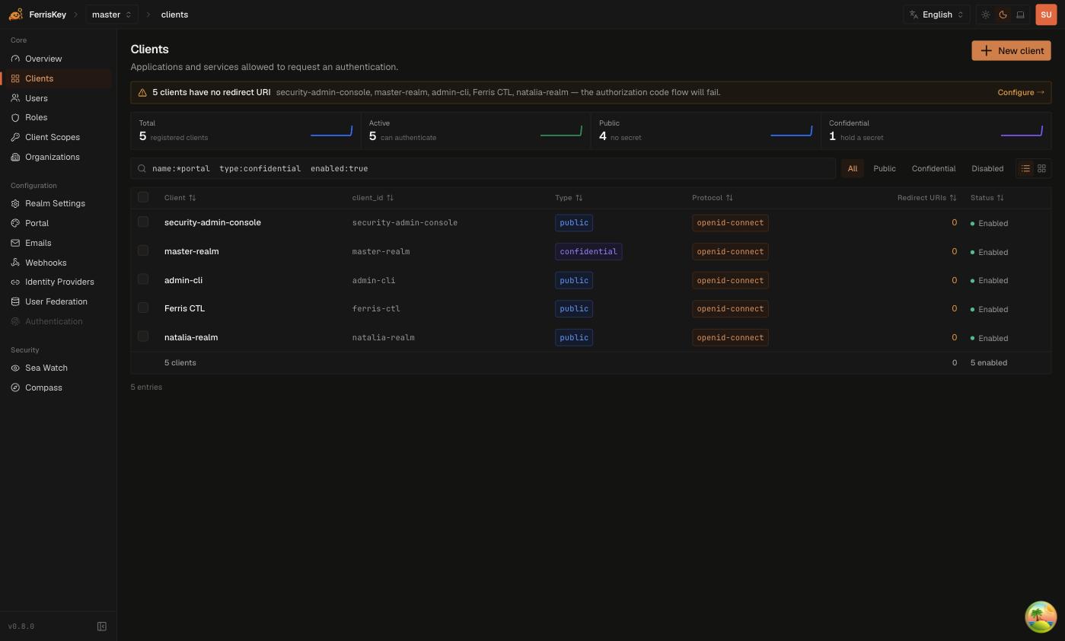Open the security-admin-console client
The height and width of the screenshot is (641, 1065).
click(212, 222)
